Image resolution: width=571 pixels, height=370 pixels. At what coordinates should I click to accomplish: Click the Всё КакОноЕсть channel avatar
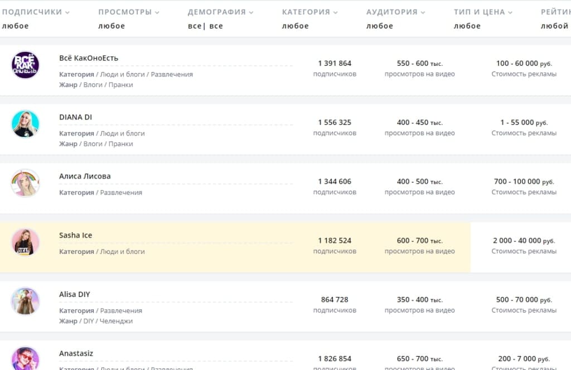(x=25, y=65)
